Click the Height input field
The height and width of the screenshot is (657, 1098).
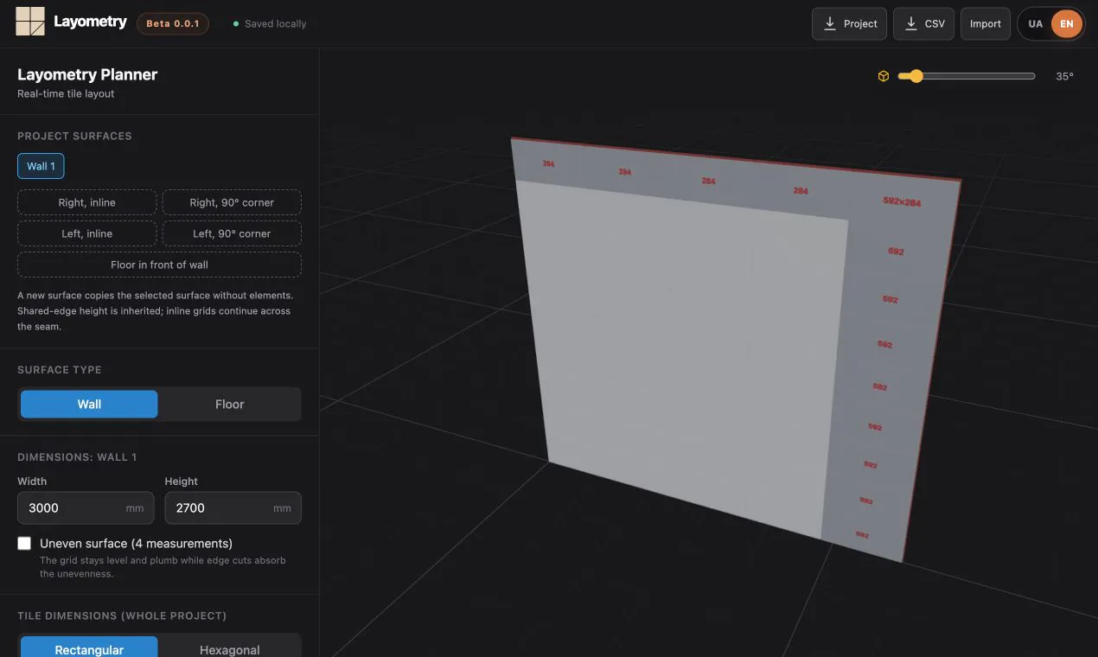(x=233, y=507)
